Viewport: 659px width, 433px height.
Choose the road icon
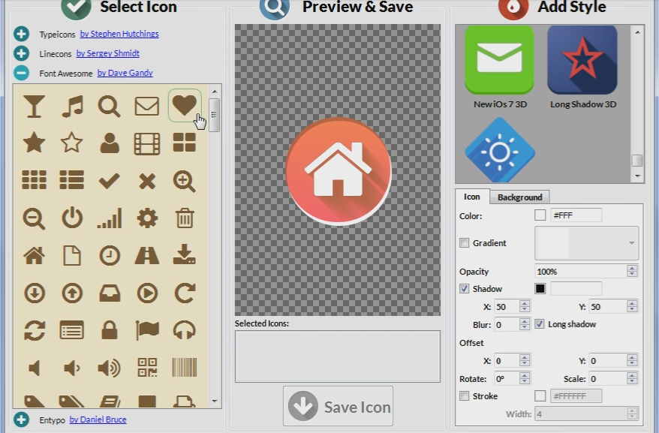[x=146, y=256]
